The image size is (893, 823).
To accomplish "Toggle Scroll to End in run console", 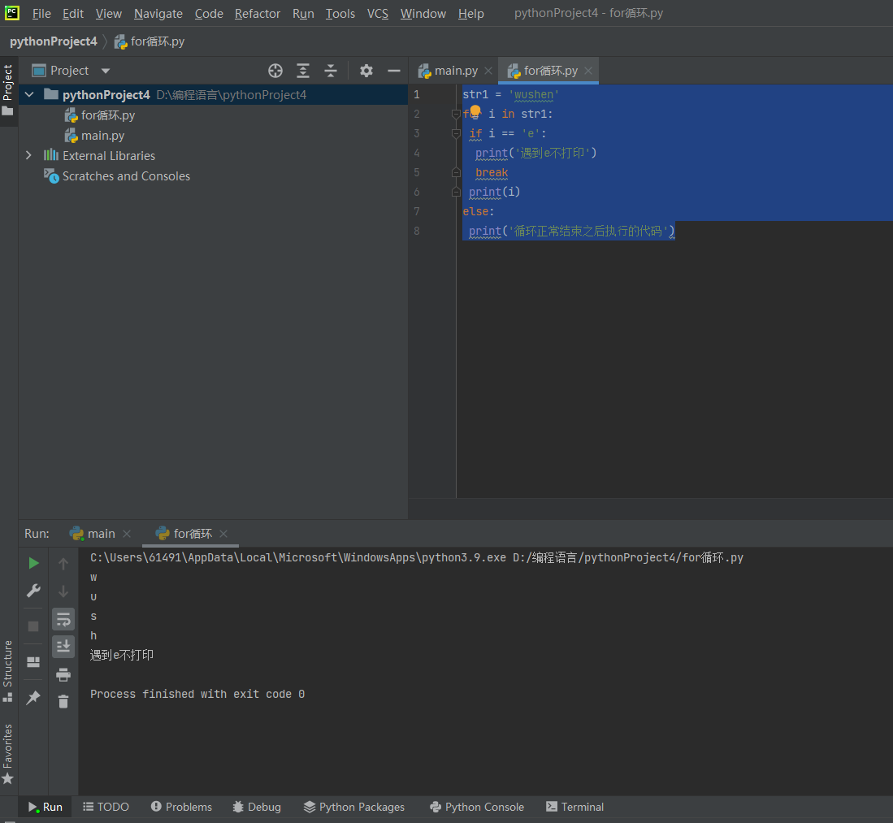I will coord(63,647).
